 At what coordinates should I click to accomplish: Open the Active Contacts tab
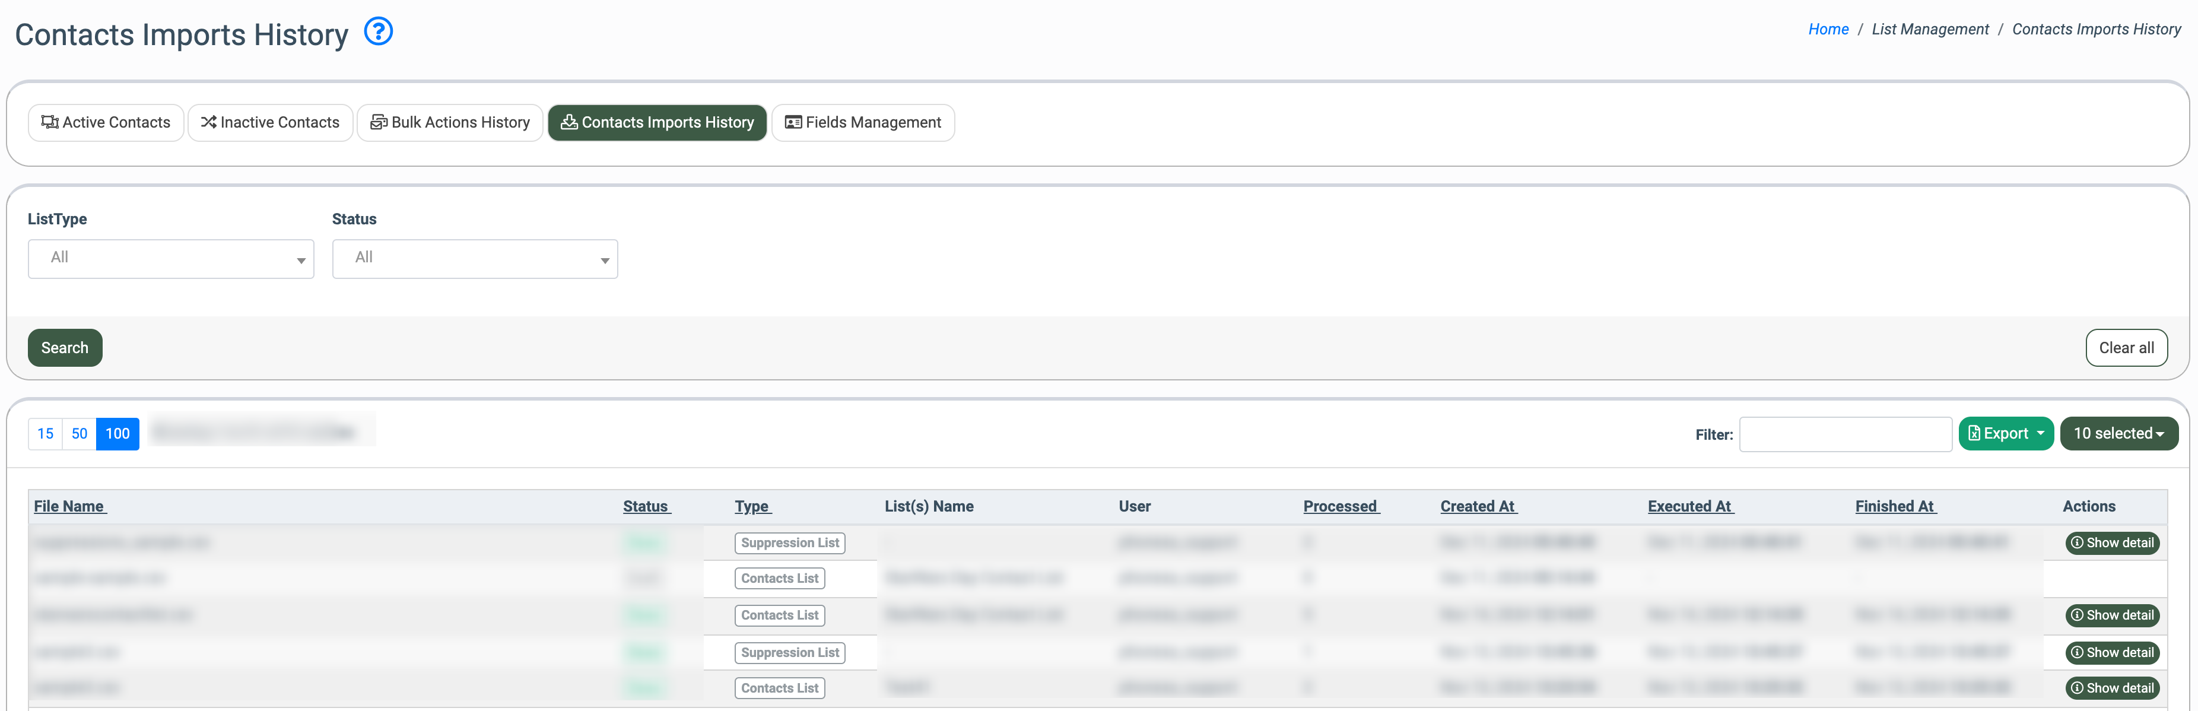pos(106,123)
